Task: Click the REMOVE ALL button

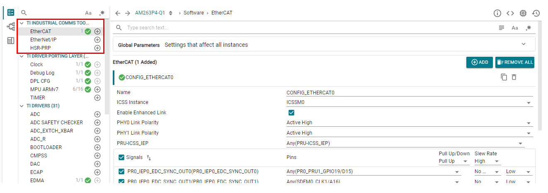Action: tap(515, 62)
